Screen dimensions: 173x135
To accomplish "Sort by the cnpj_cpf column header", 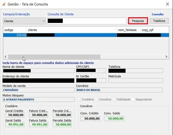I will click(154, 30).
